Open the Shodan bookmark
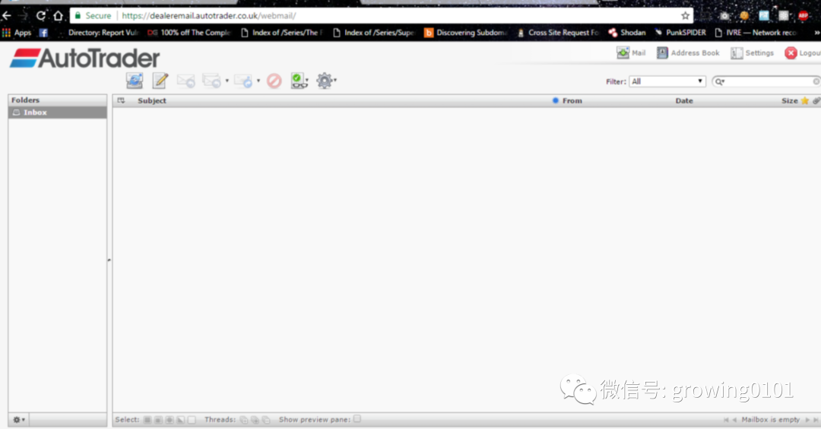The width and height of the screenshot is (821, 429). tap(626, 33)
